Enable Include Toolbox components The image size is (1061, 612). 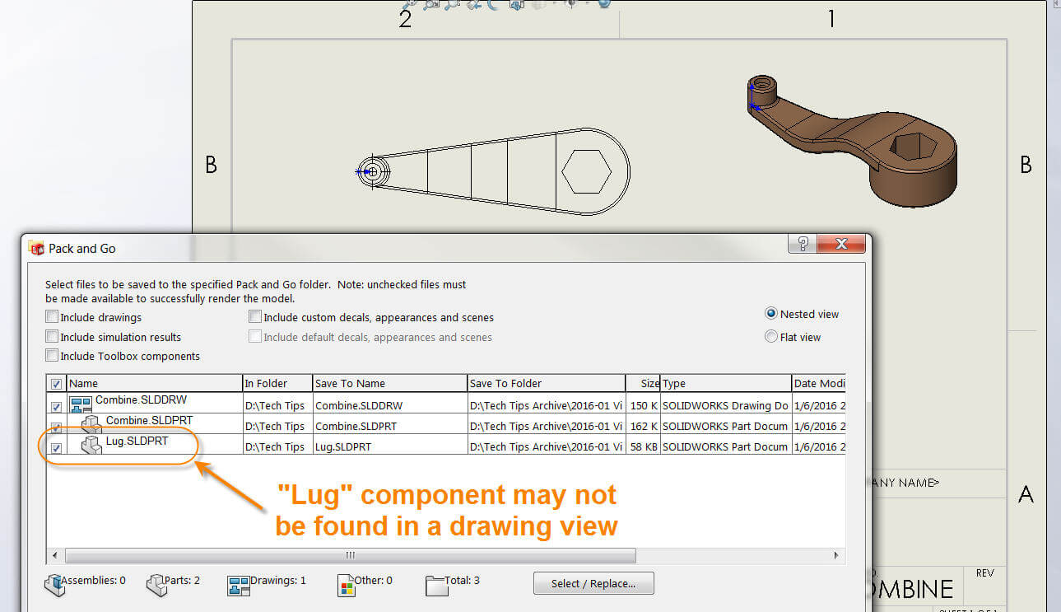click(x=52, y=356)
